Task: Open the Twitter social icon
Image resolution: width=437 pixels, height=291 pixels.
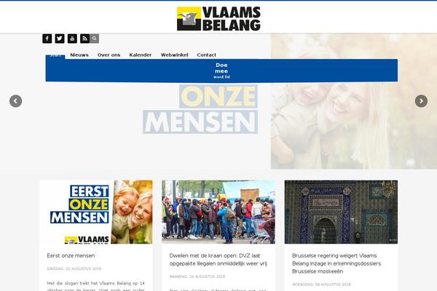Action: coord(60,39)
